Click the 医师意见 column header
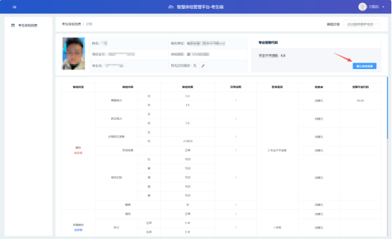This screenshot has width=392, height=239. tap(277, 87)
